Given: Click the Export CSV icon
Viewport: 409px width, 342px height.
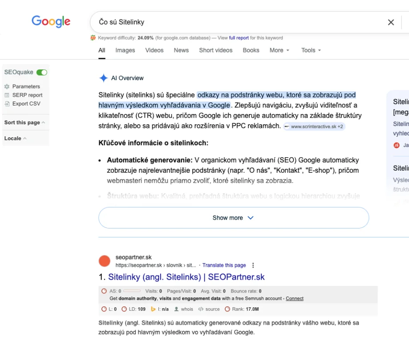Looking at the screenshot, I should (x=7, y=104).
